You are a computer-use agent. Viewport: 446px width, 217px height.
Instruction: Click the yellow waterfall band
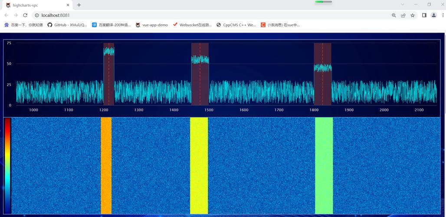(199, 165)
